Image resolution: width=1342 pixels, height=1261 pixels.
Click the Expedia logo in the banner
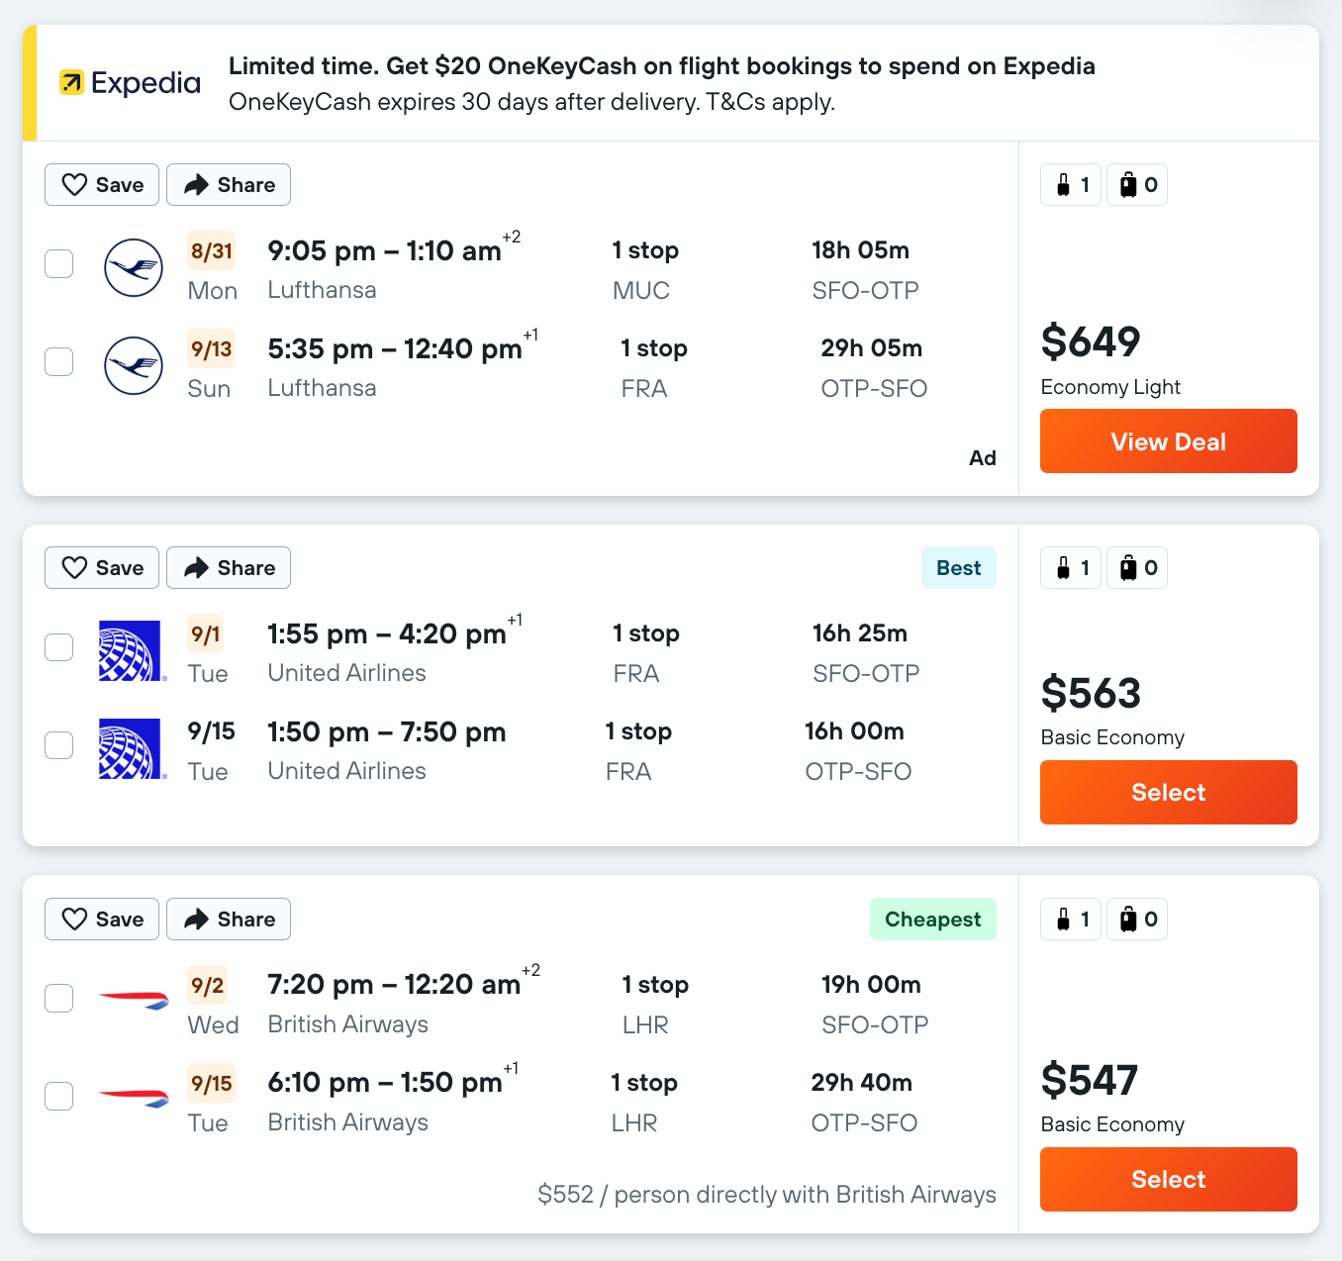[130, 83]
